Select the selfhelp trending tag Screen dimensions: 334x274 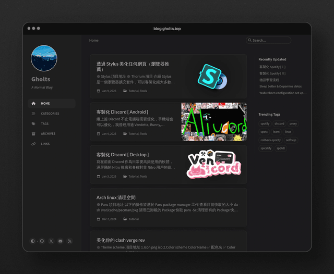click(x=291, y=140)
